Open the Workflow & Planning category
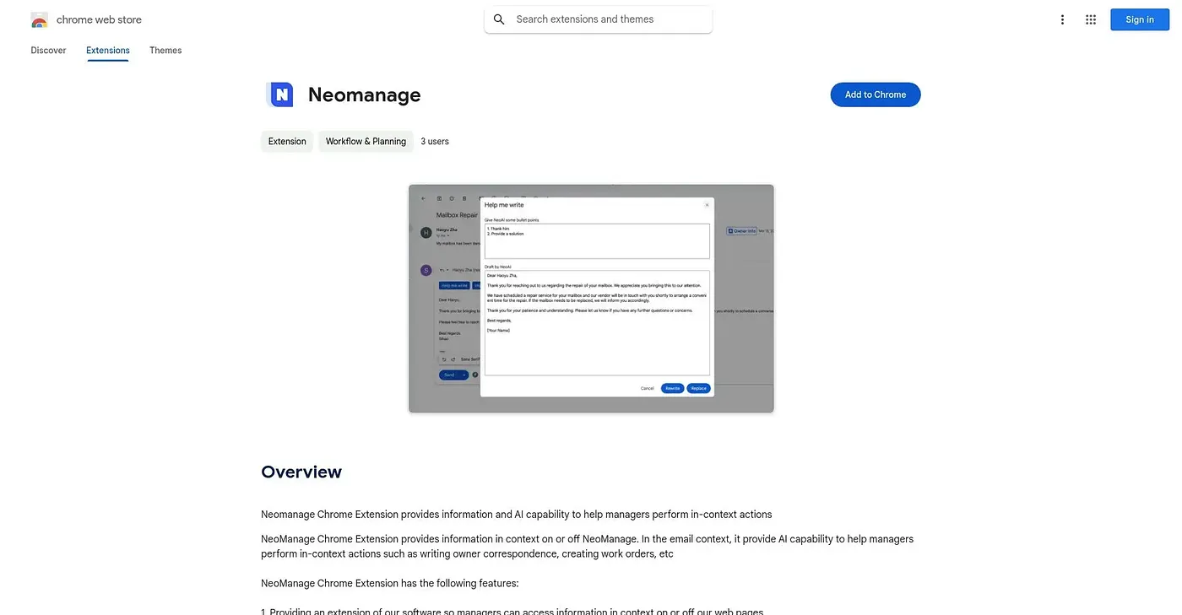 click(366, 142)
